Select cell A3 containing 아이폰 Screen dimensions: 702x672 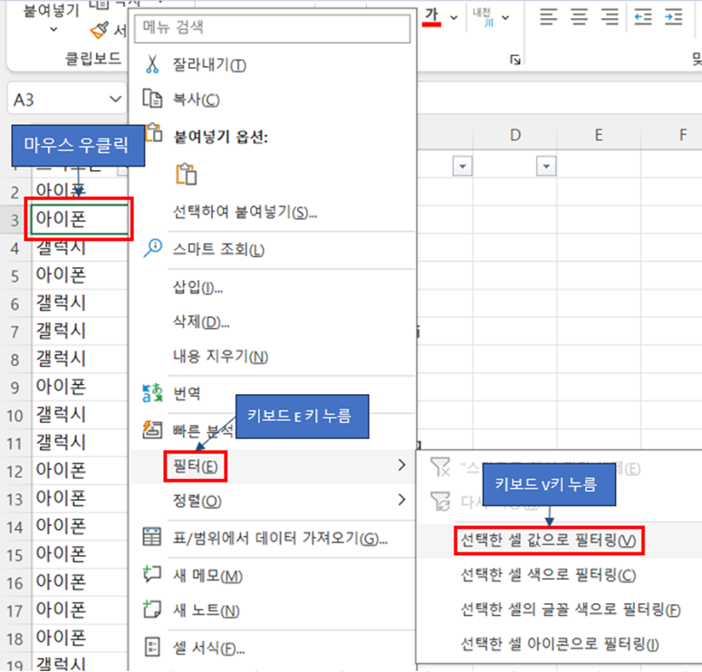pos(79,219)
